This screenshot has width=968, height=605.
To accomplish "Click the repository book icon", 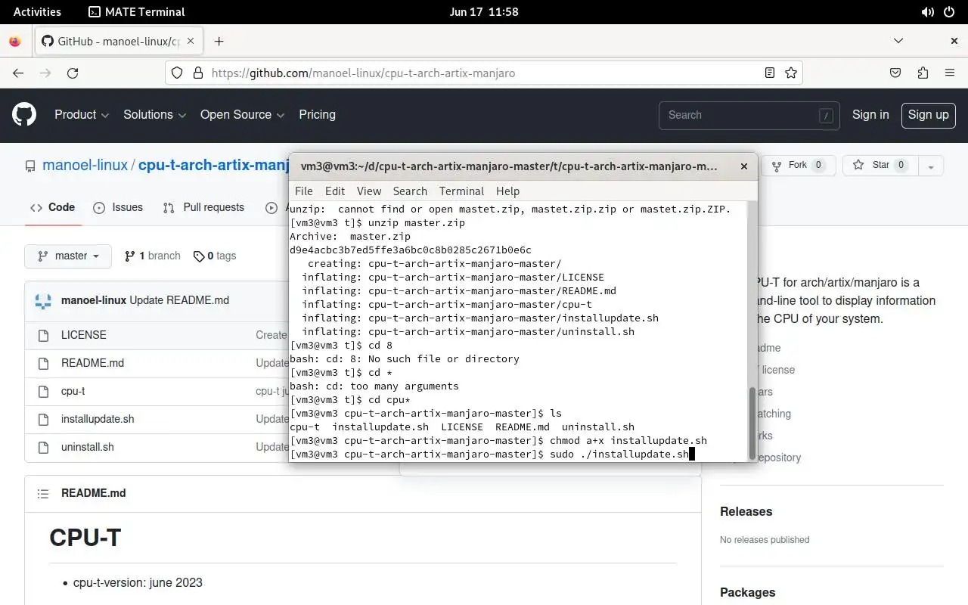I will pos(30,166).
